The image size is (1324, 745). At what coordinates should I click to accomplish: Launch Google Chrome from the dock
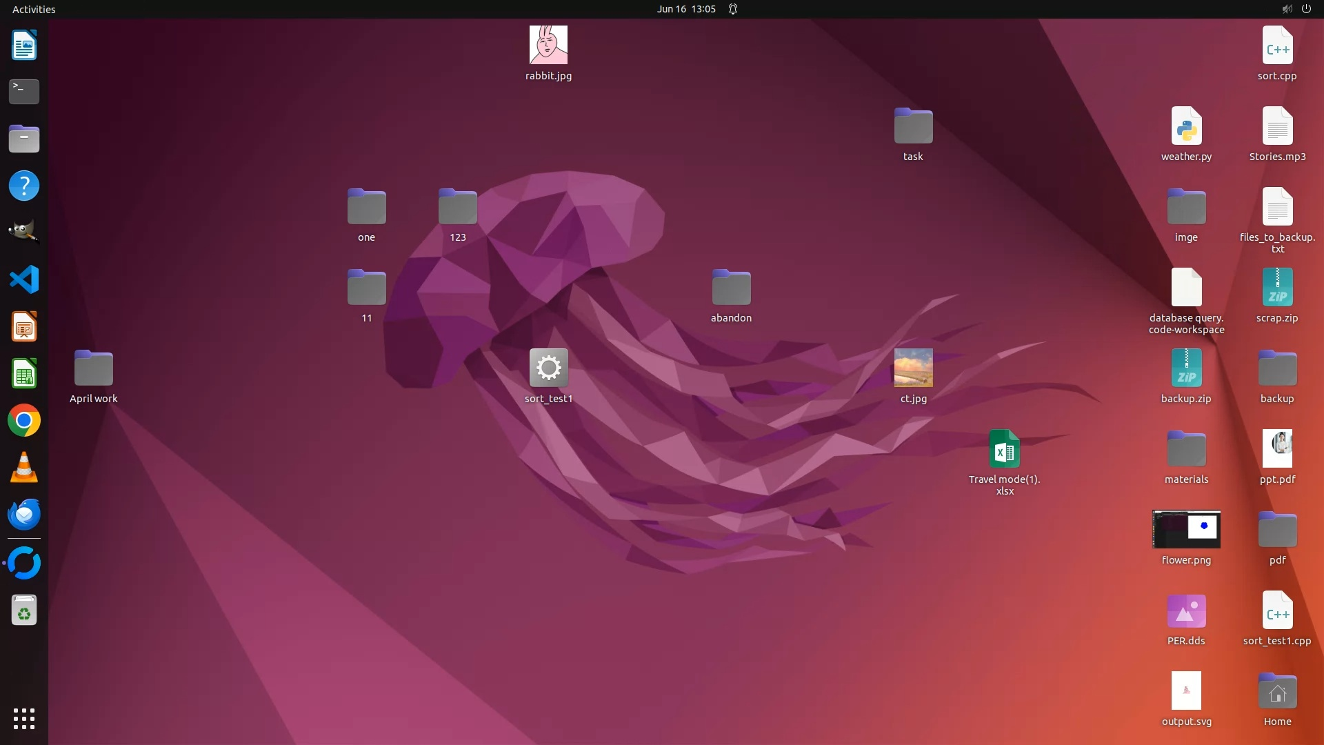pyautogui.click(x=24, y=421)
